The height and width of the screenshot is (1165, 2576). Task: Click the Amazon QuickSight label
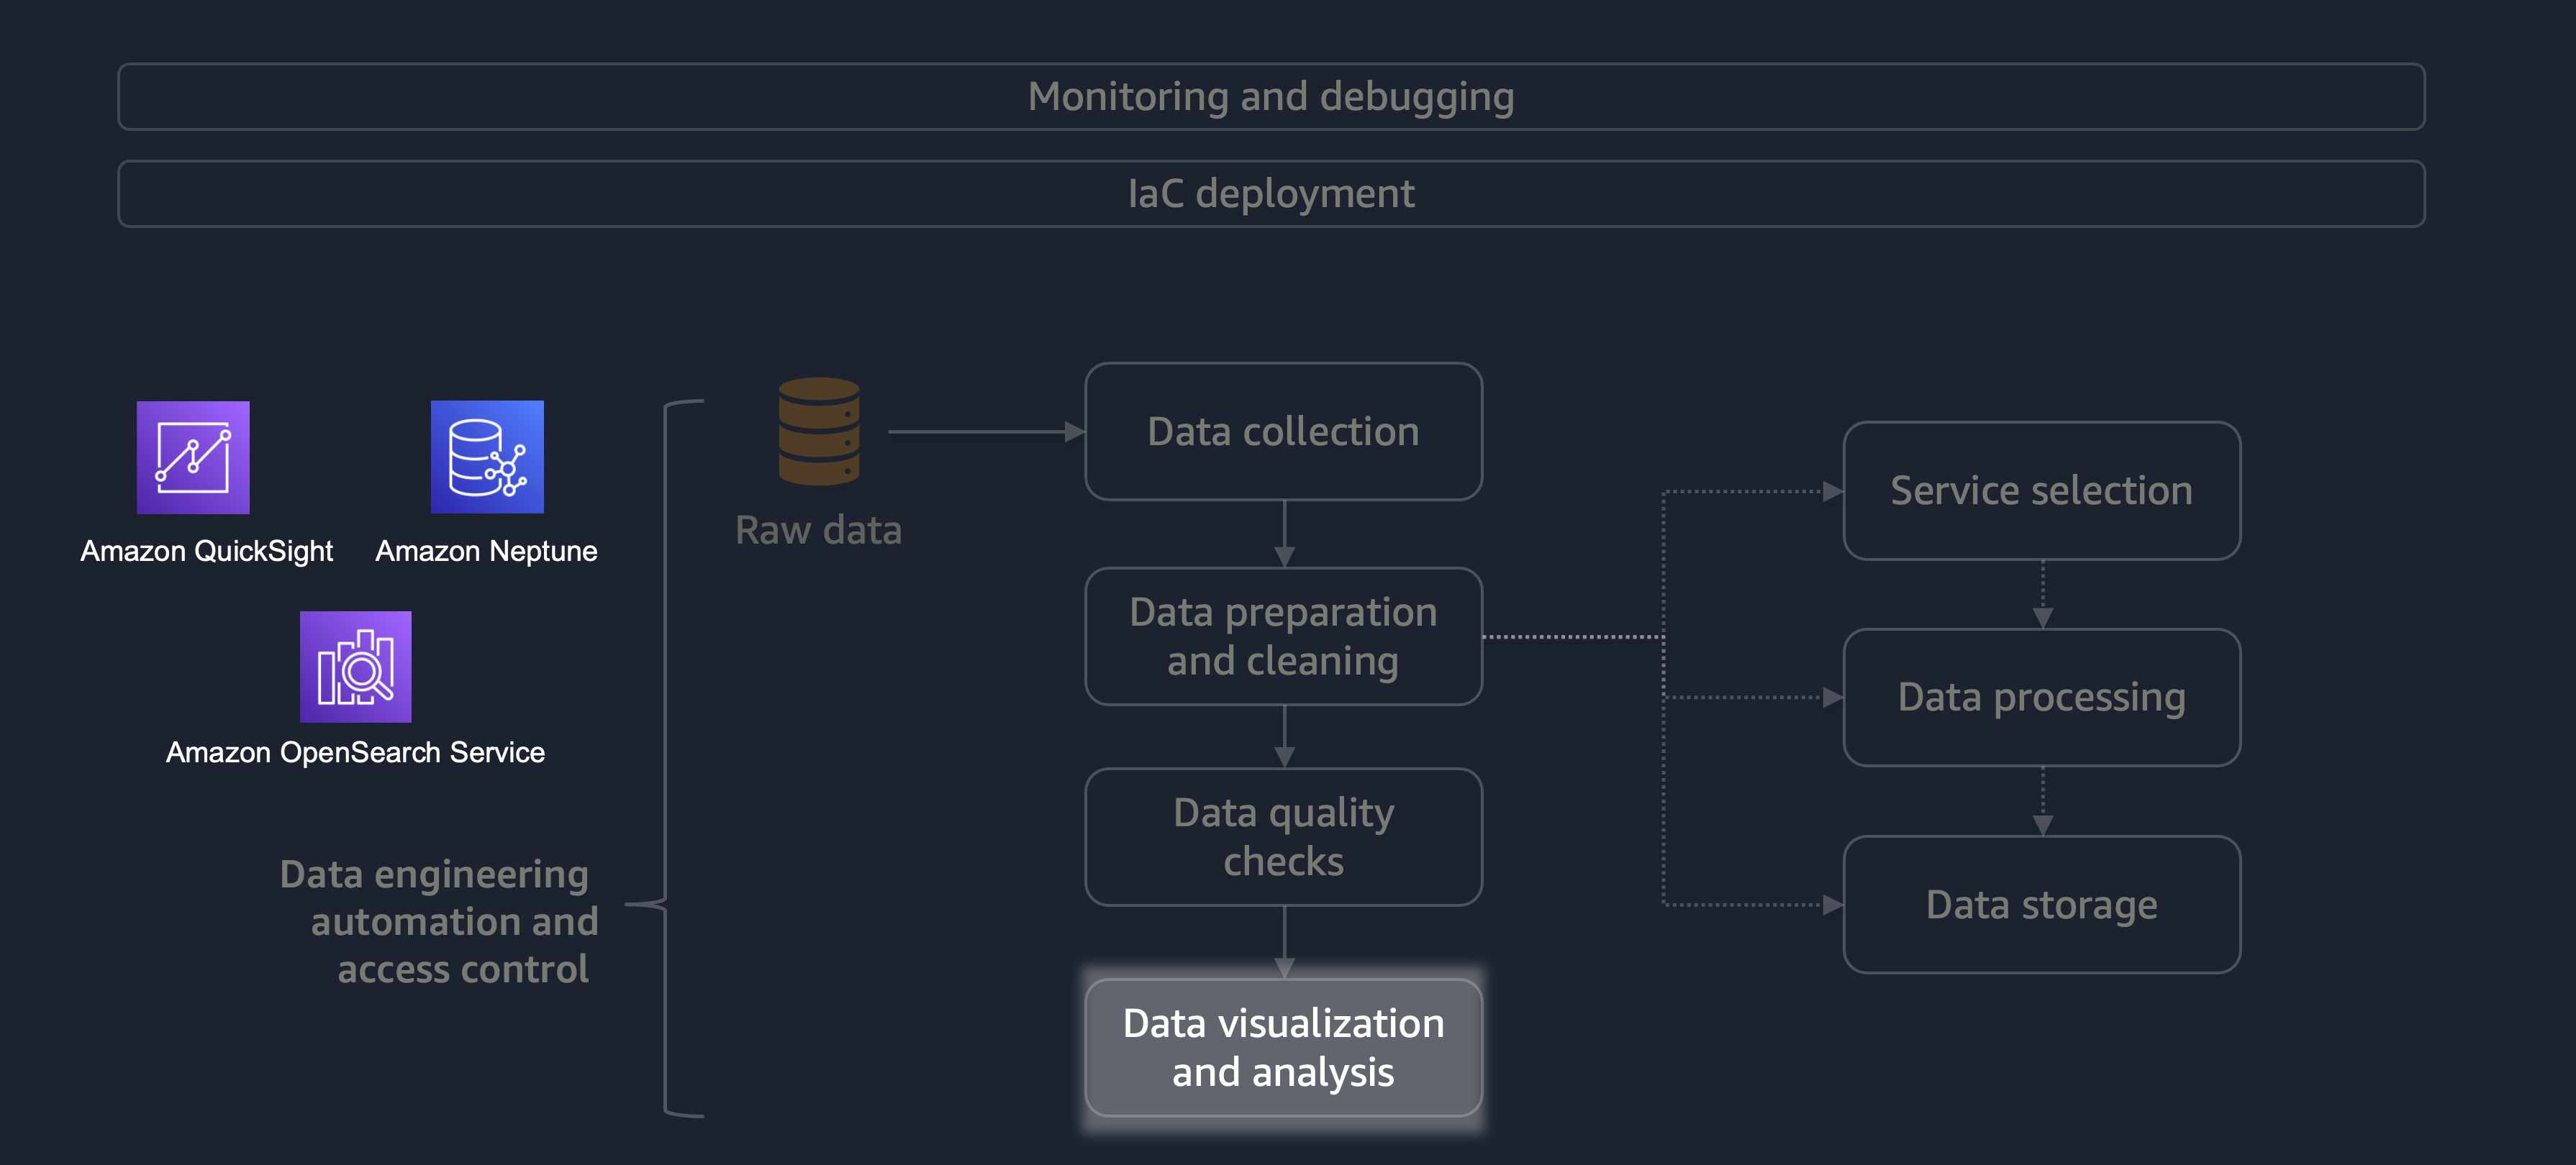[x=207, y=552]
